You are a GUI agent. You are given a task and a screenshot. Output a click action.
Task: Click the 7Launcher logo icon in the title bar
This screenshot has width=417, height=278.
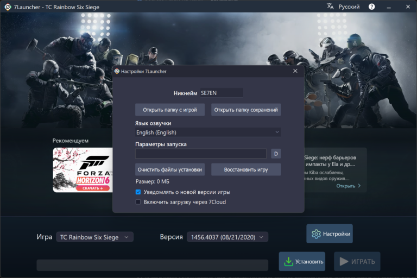coord(8,7)
